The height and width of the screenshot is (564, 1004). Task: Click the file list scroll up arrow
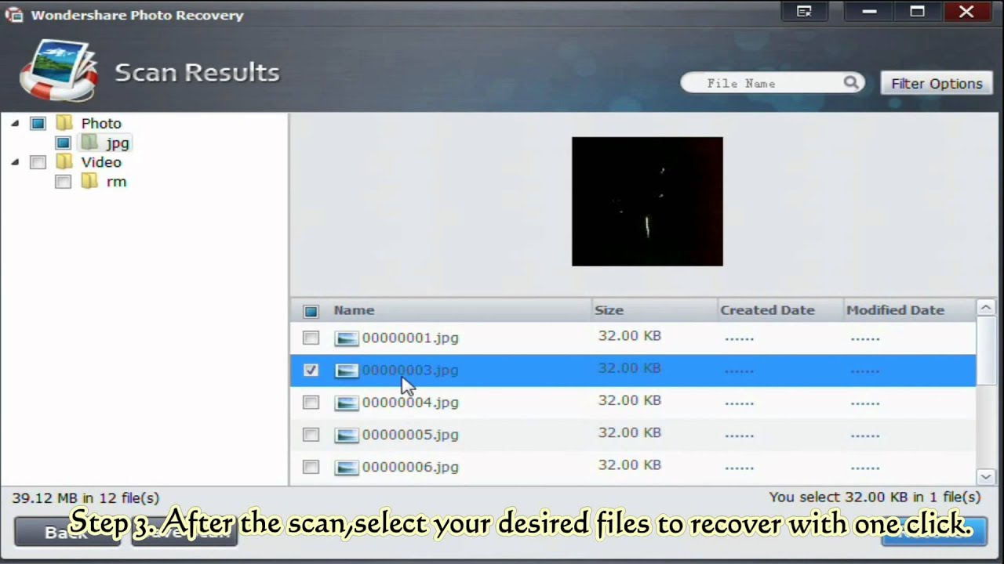pyautogui.click(x=986, y=308)
